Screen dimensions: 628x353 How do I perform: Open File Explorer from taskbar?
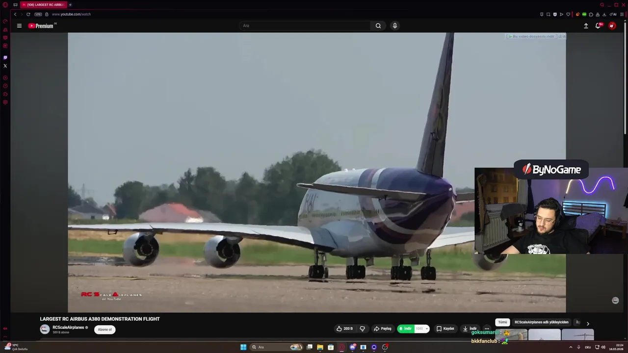click(320, 347)
